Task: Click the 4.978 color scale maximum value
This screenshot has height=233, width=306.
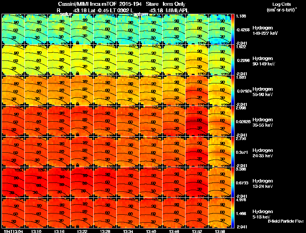Action: [241, 200]
